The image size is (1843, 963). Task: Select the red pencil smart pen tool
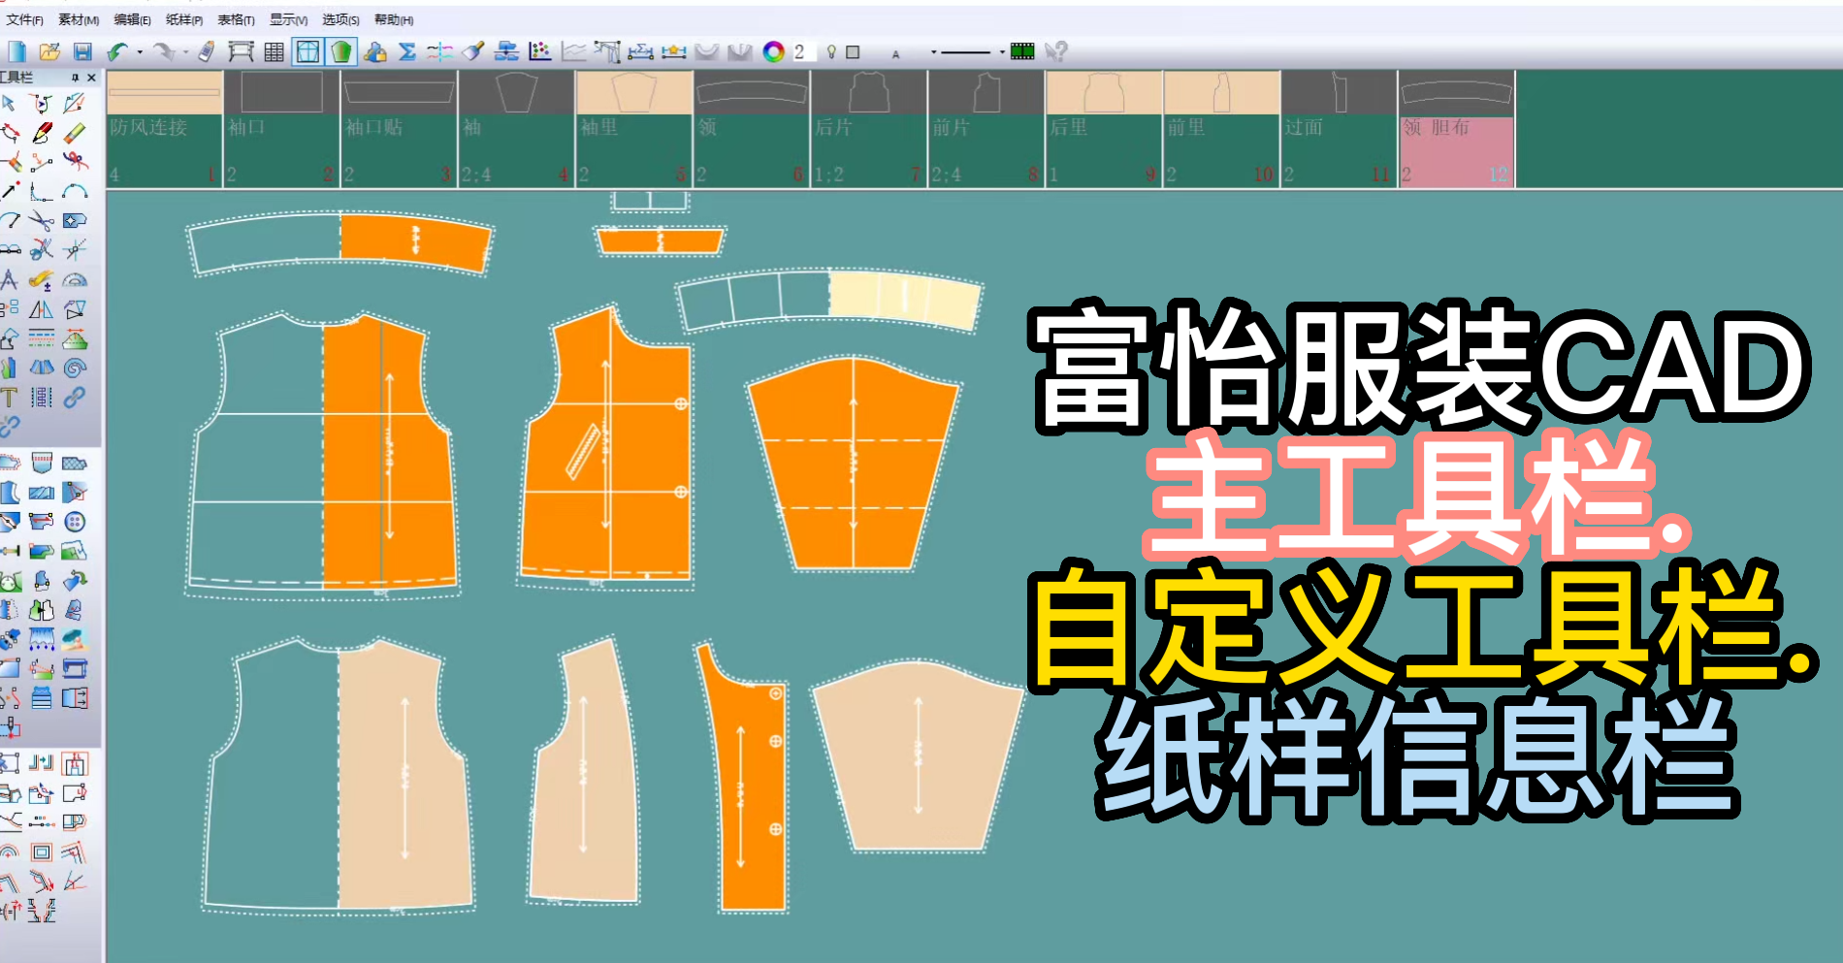pyautogui.click(x=42, y=133)
